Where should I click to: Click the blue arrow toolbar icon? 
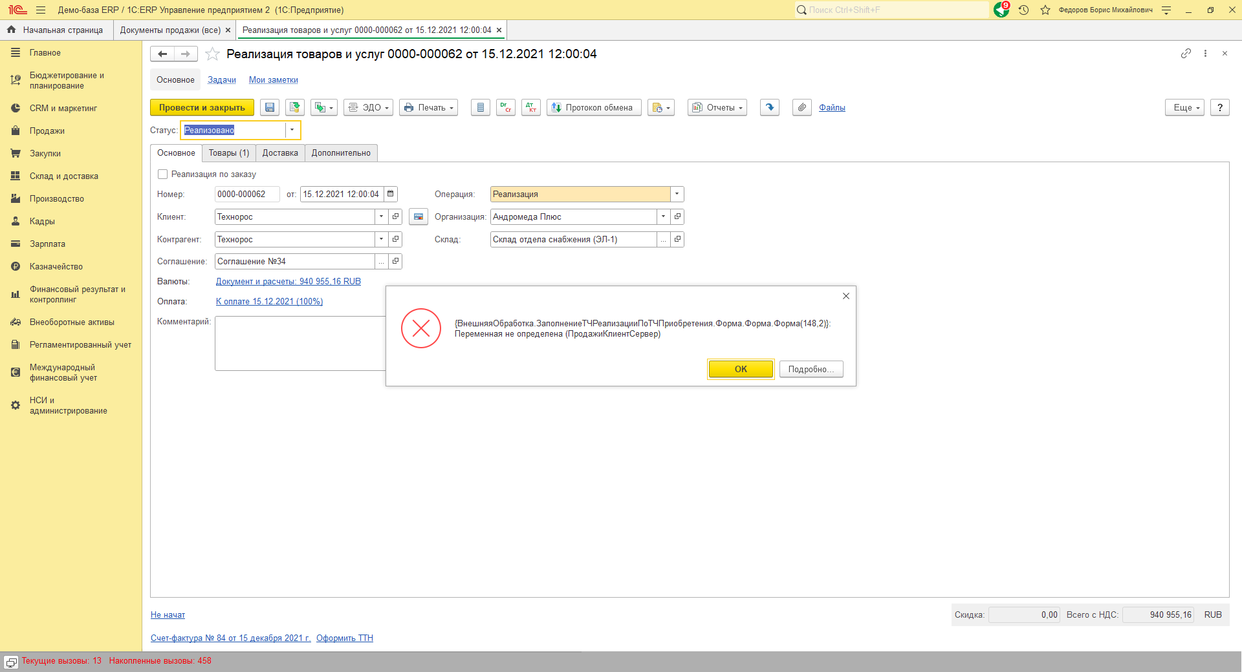point(769,107)
